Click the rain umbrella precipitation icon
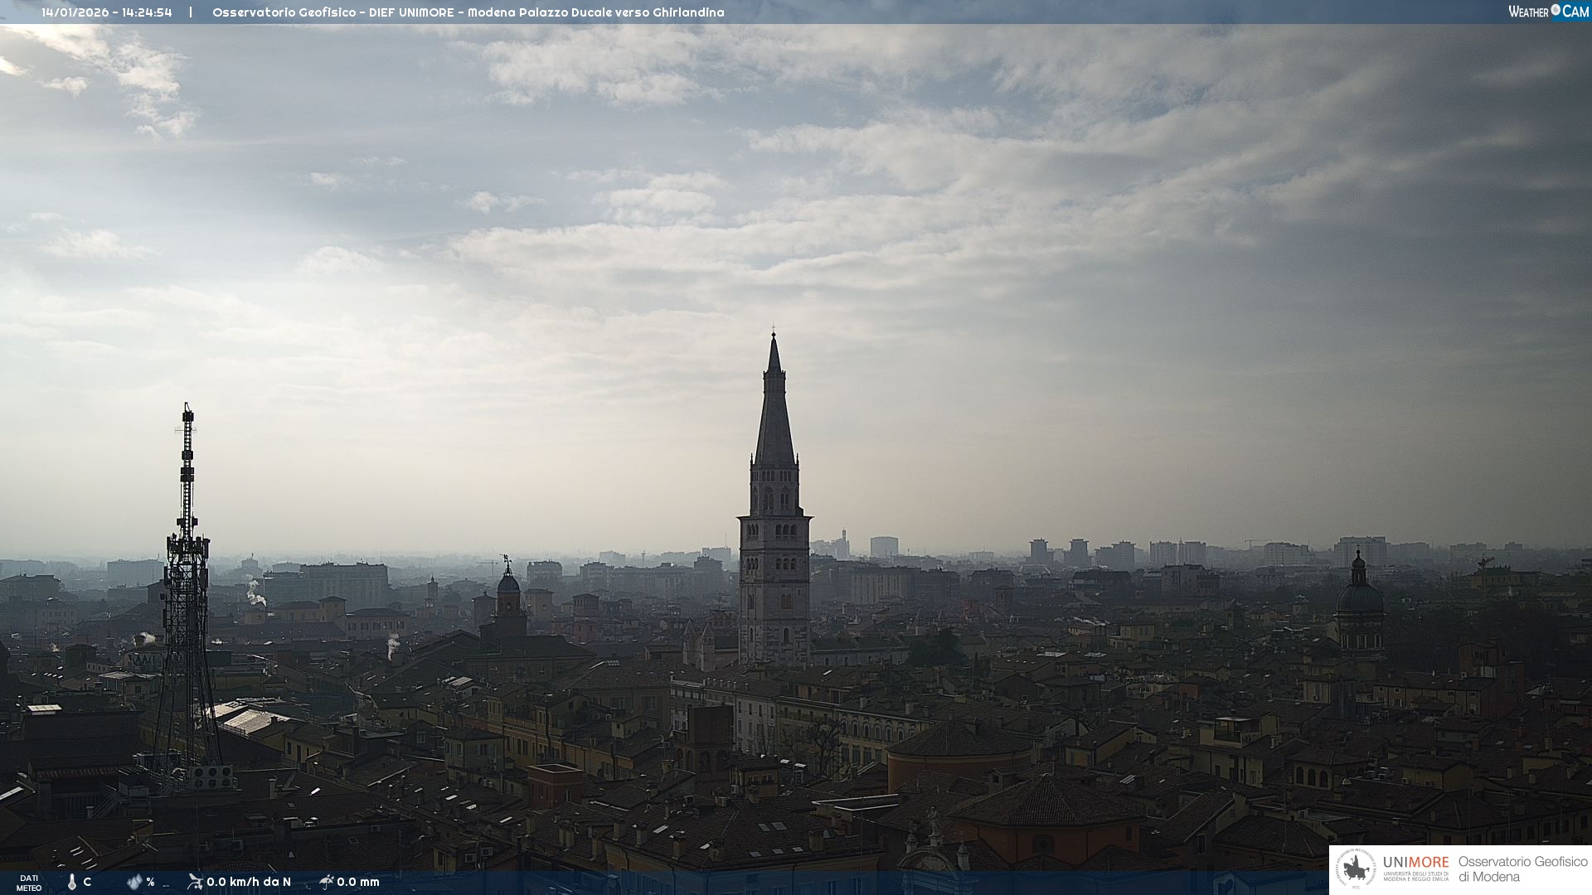 pos(327,882)
